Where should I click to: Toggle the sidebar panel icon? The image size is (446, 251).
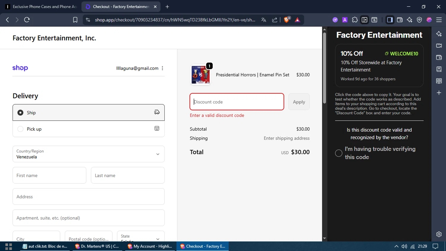tap(390, 20)
